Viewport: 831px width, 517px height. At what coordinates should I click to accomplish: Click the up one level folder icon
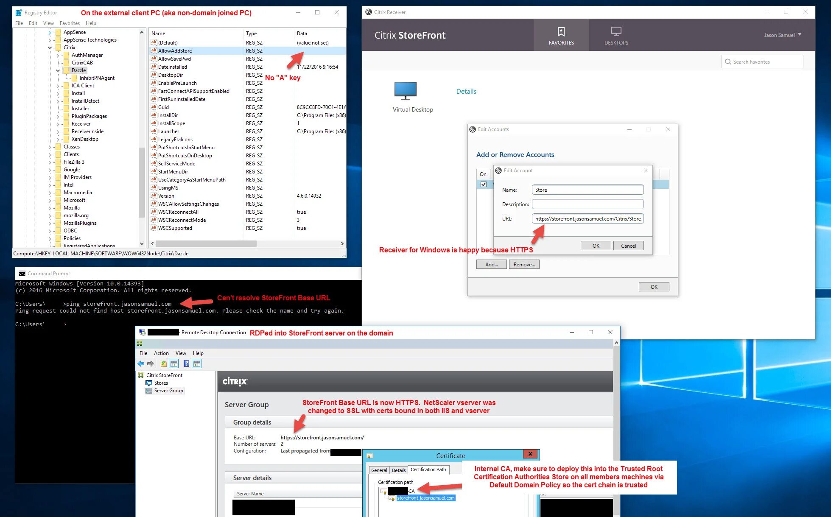[x=163, y=363]
